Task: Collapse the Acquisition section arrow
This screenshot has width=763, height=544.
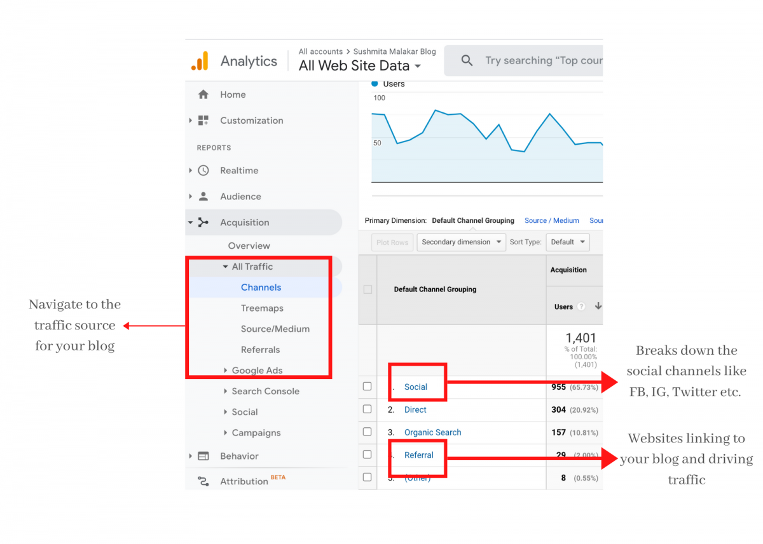Action: (x=190, y=222)
